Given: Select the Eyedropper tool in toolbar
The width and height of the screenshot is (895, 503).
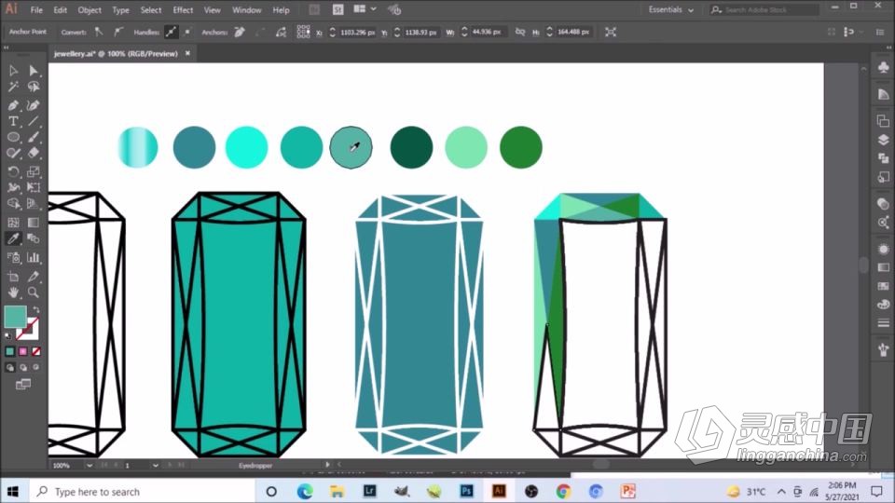Looking at the screenshot, I should pyautogui.click(x=13, y=238).
